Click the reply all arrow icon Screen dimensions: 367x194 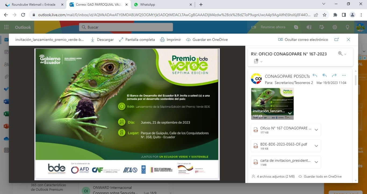(x=325, y=76)
